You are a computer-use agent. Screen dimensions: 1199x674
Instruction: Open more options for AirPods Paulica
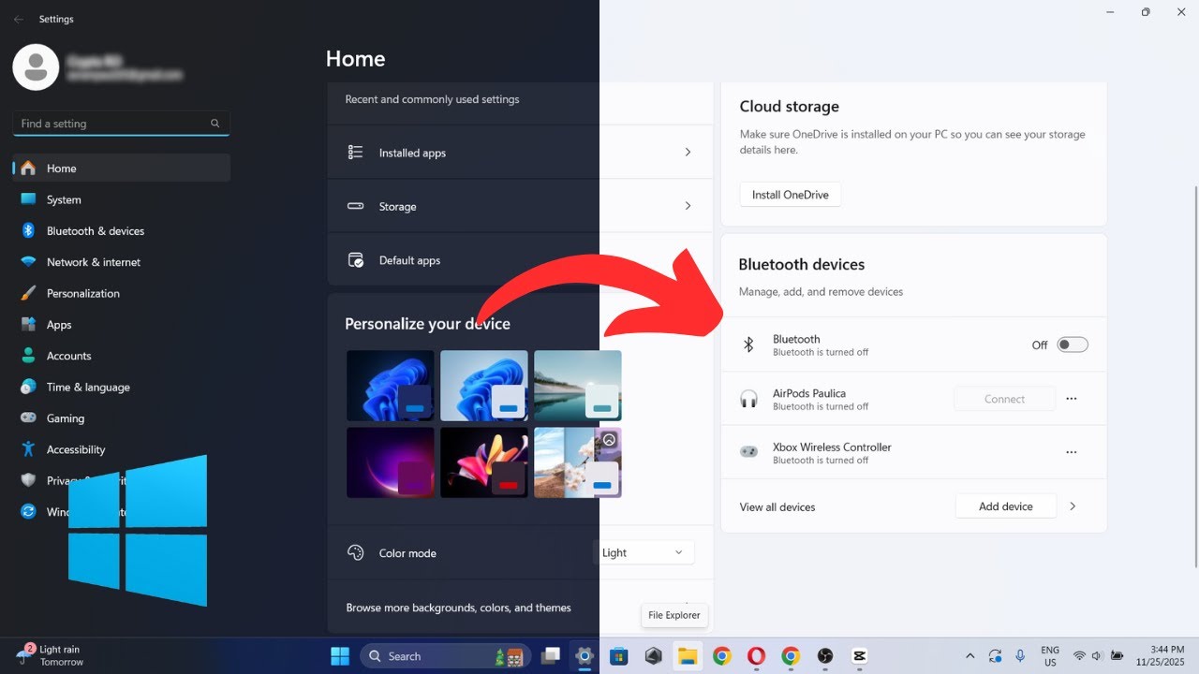tap(1072, 399)
